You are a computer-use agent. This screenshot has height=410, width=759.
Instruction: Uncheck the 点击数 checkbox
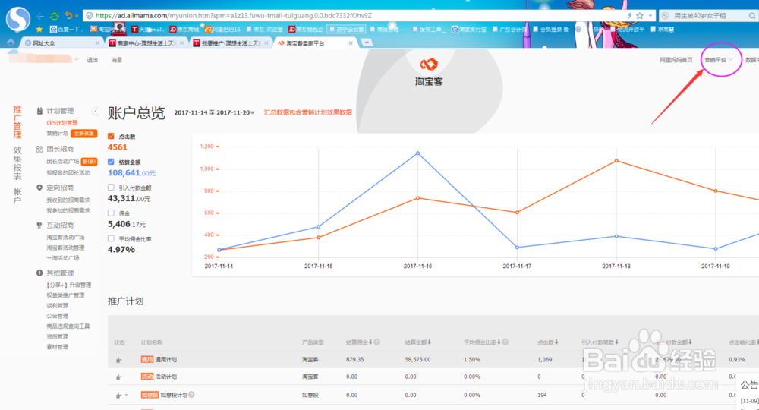click(112, 136)
